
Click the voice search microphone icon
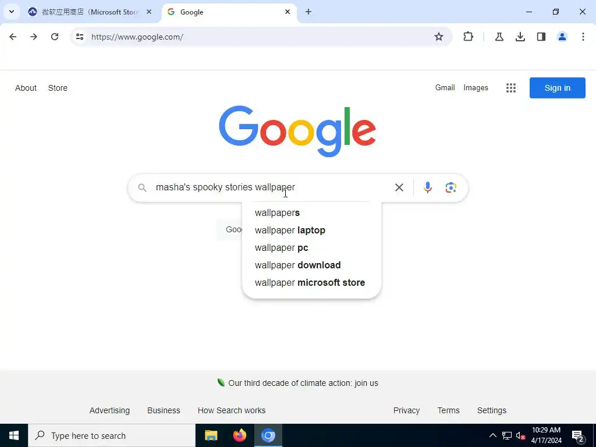click(428, 187)
